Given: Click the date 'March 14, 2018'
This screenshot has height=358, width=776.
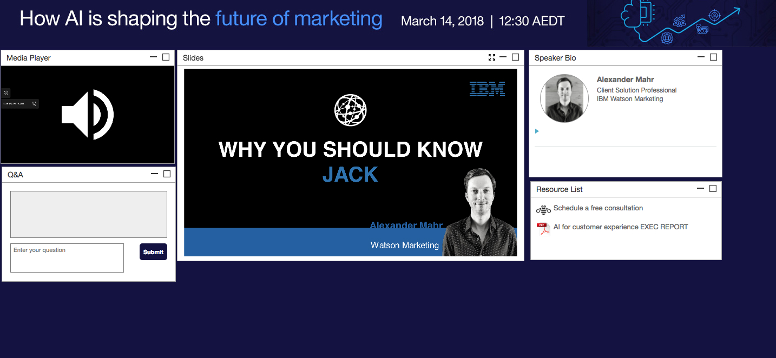Looking at the screenshot, I should tap(442, 22).
